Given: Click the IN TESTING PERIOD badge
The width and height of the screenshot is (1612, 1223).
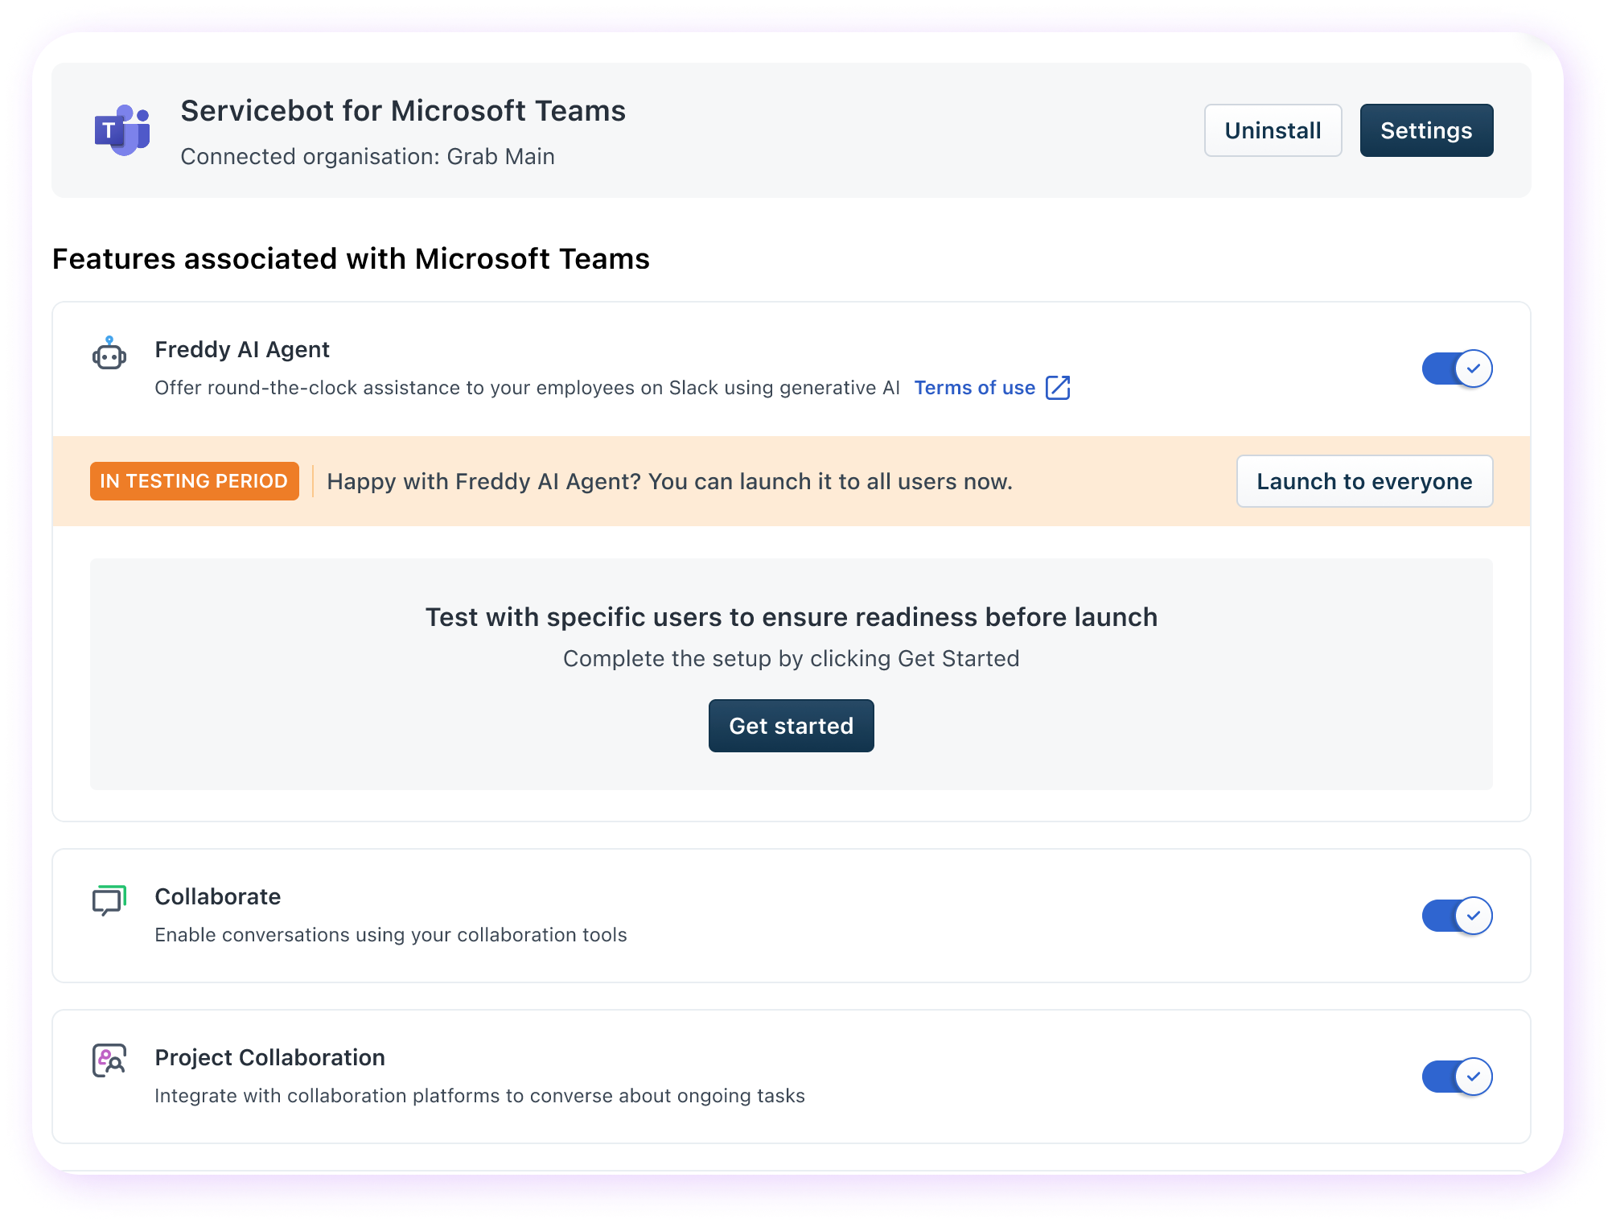Looking at the screenshot, I should coord(194,481).
